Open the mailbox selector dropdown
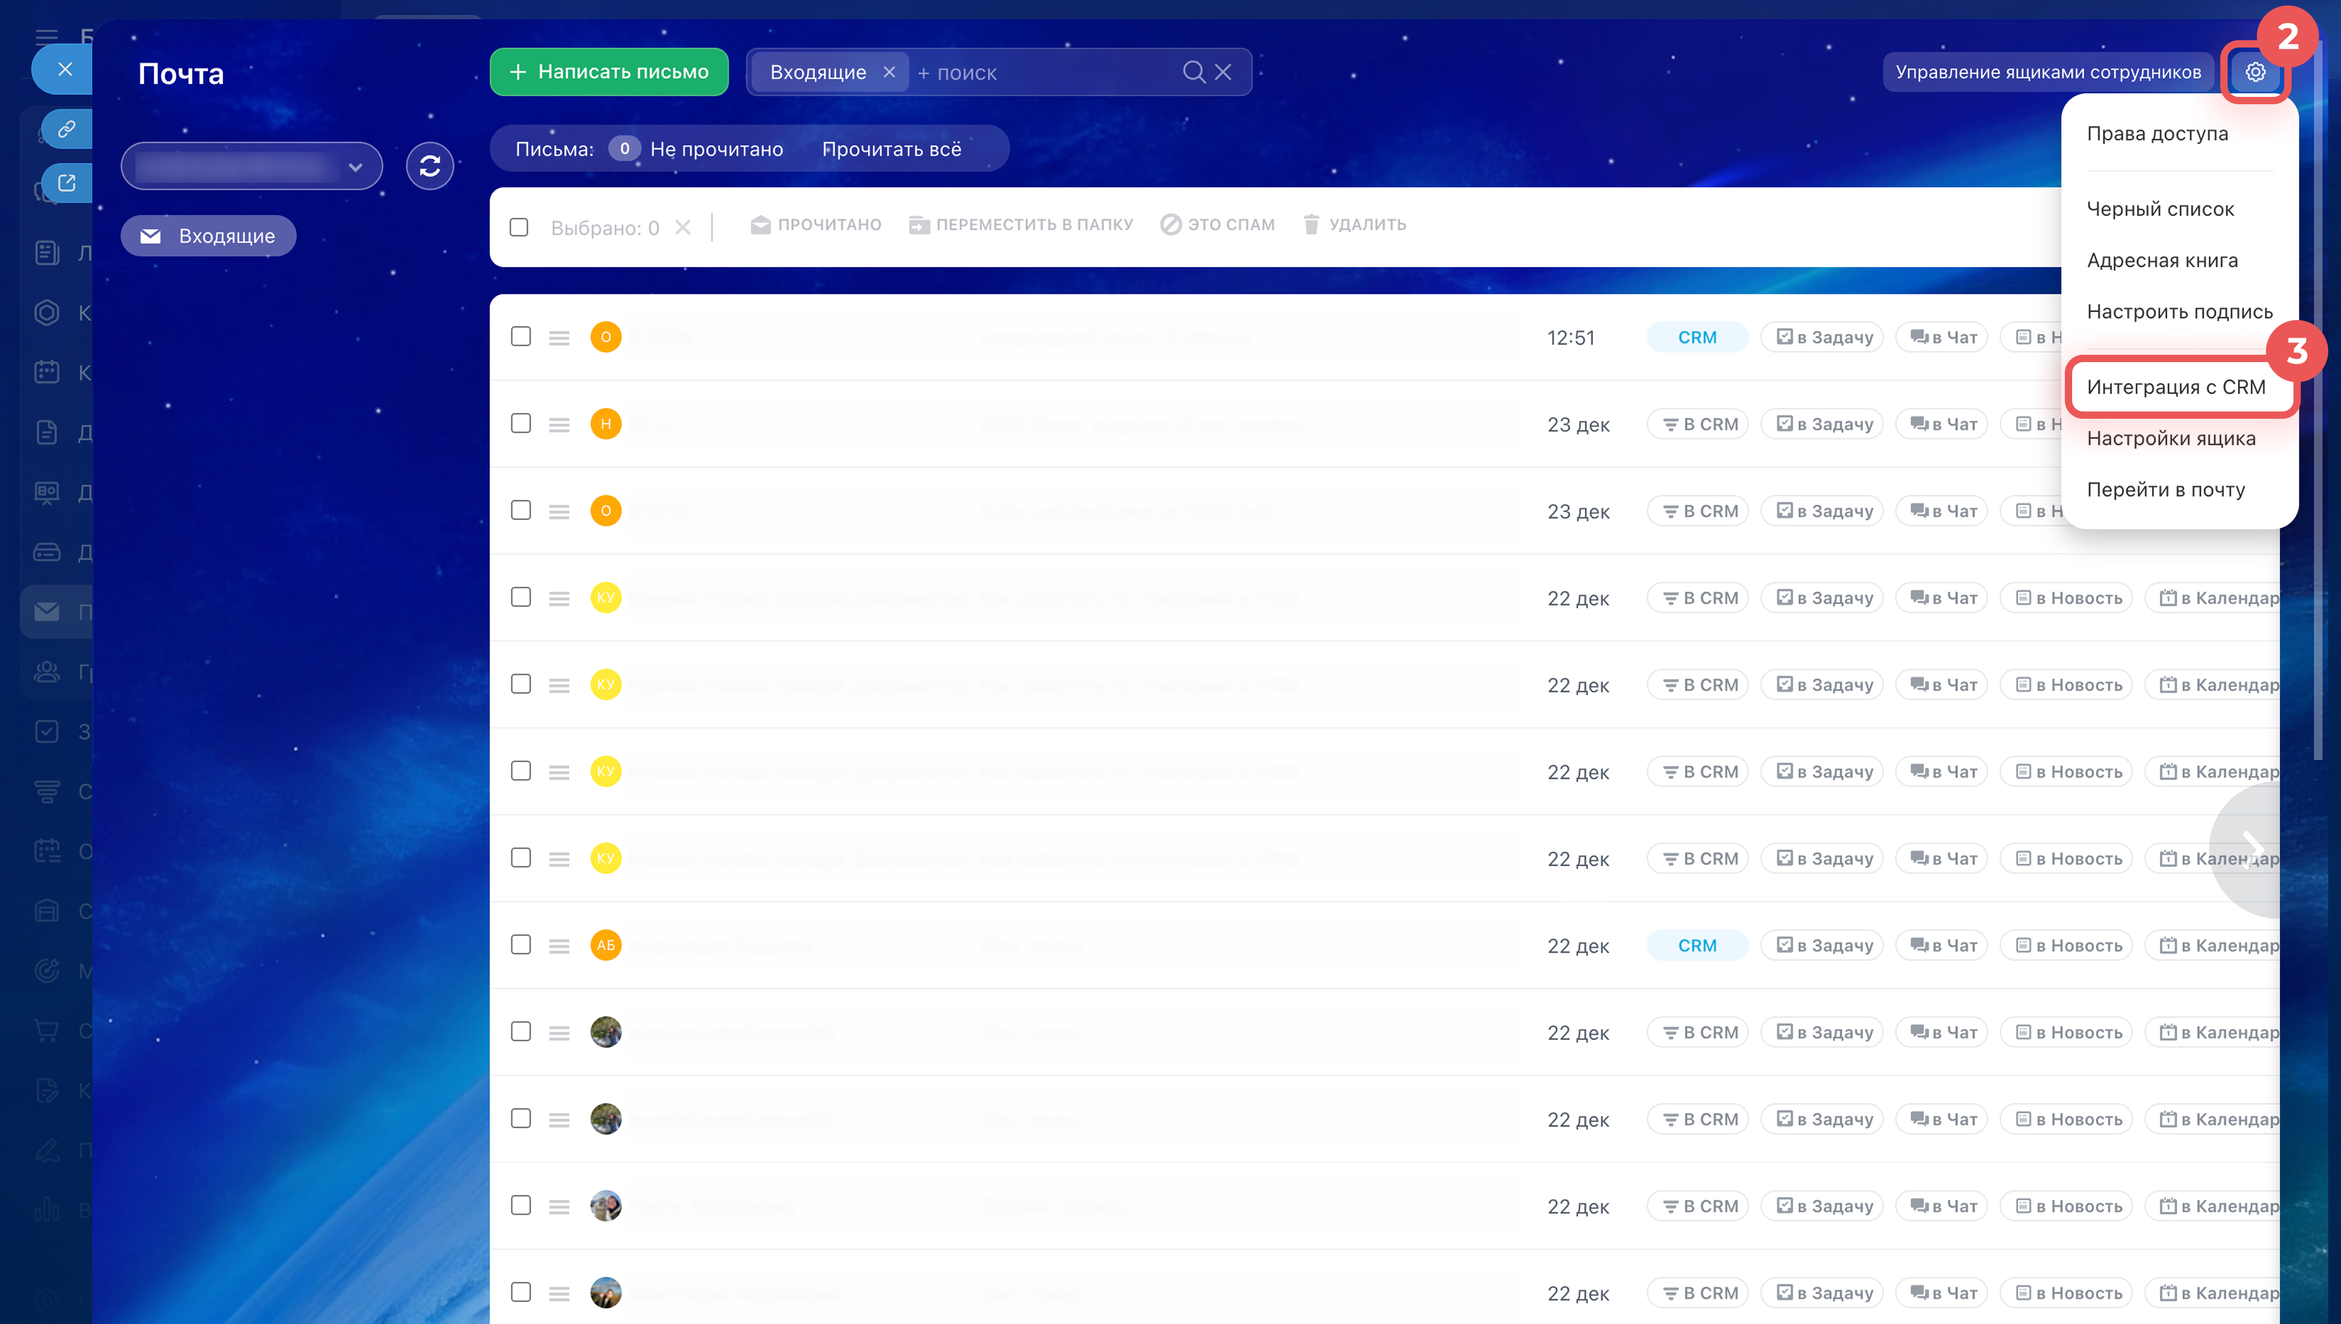 tap(252, 166)
